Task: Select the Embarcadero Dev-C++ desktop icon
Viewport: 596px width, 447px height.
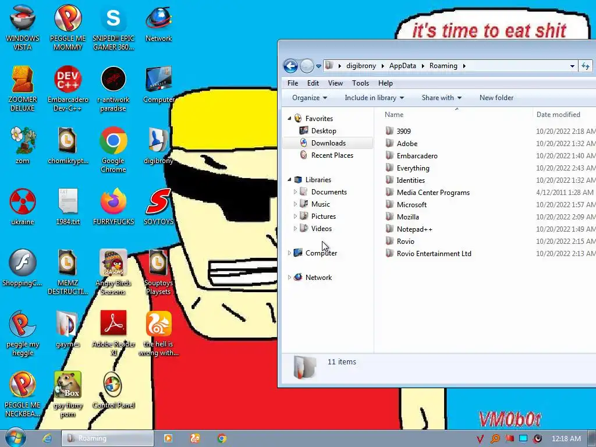Action: click(68, 88)
